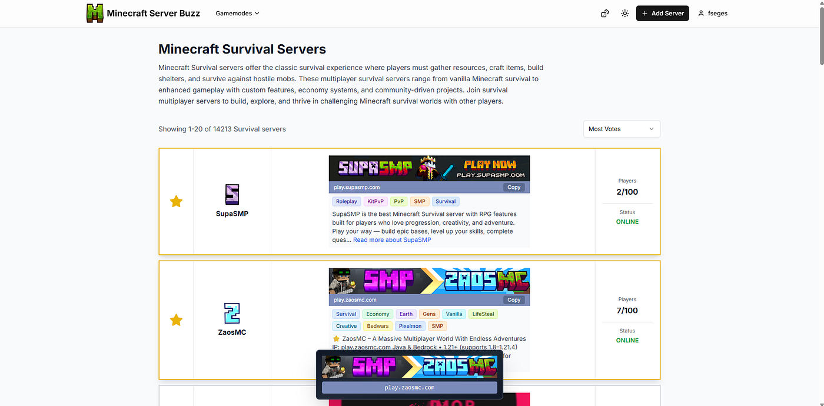This screenshot has width=824, height=406.
Task: Click the SupaSMP players count 2/100
Action: click(627, 192)
